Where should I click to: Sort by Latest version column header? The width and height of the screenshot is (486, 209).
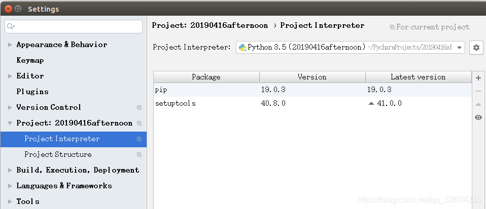[x=419, y=77]
